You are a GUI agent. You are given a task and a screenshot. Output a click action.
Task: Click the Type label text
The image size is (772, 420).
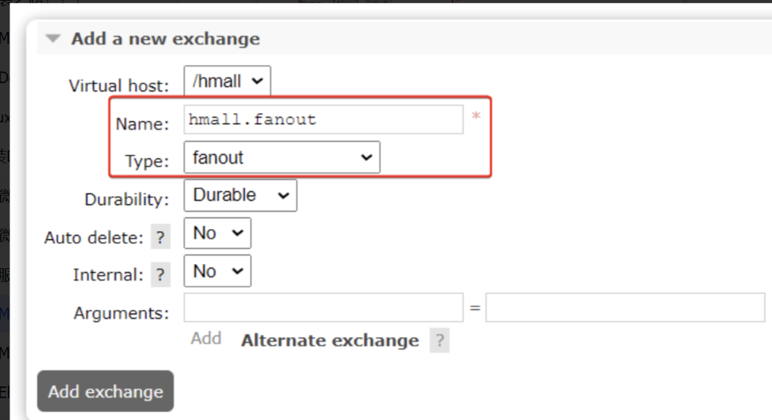click(147, 161)
